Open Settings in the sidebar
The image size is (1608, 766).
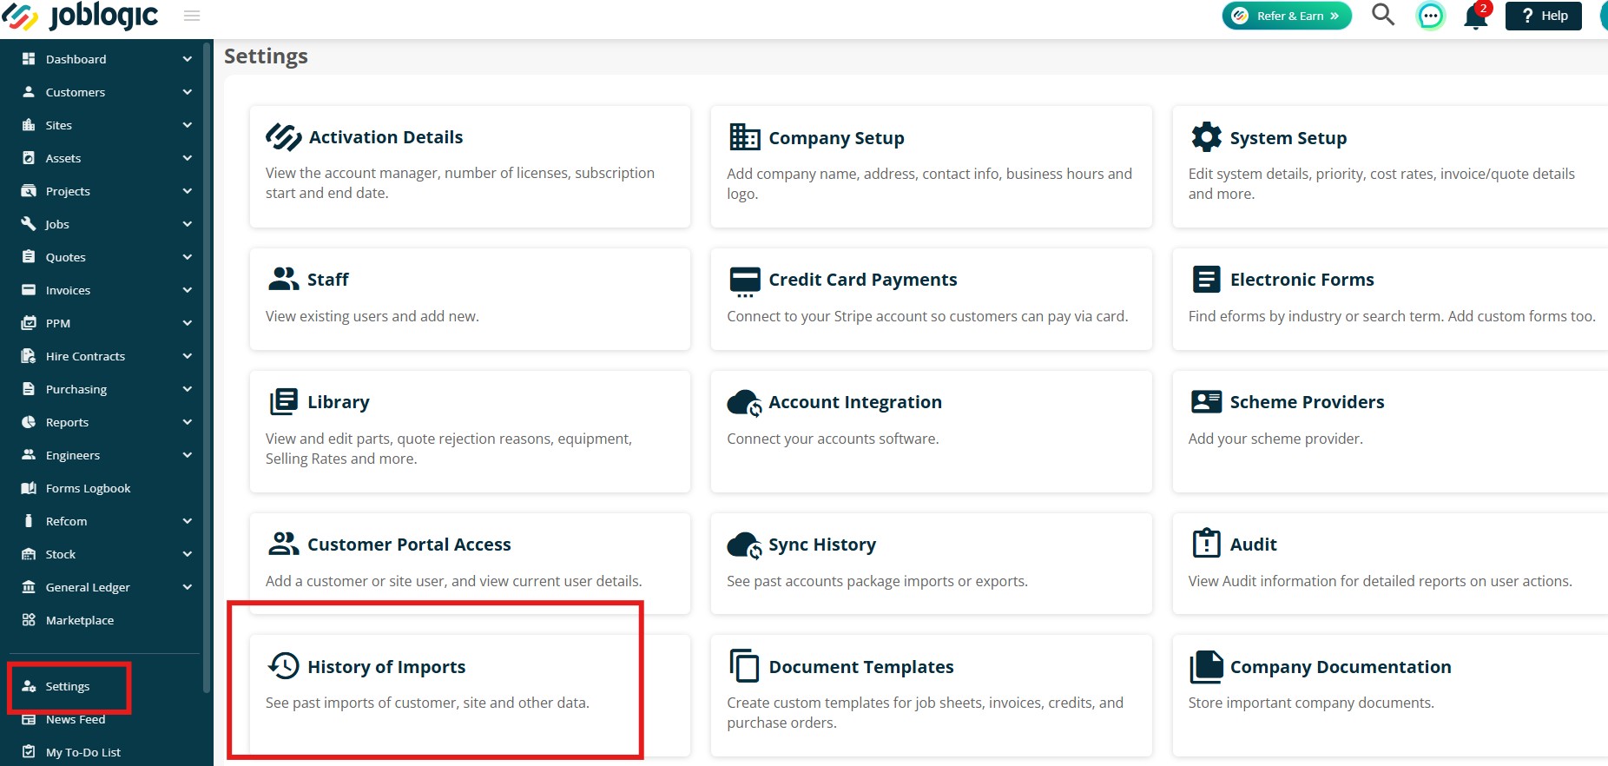[x=68, y=686]
